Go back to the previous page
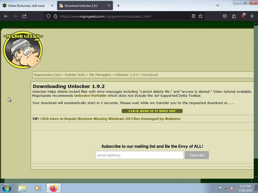The width and height of the screenshot is (258, 193). [6, 16]
